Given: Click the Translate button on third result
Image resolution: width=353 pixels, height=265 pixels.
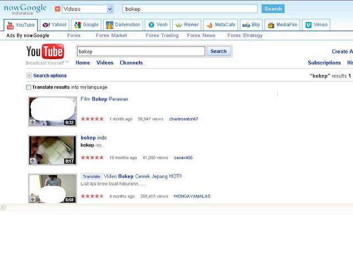Looking at the screenshot, I should [x=92, y=177].
